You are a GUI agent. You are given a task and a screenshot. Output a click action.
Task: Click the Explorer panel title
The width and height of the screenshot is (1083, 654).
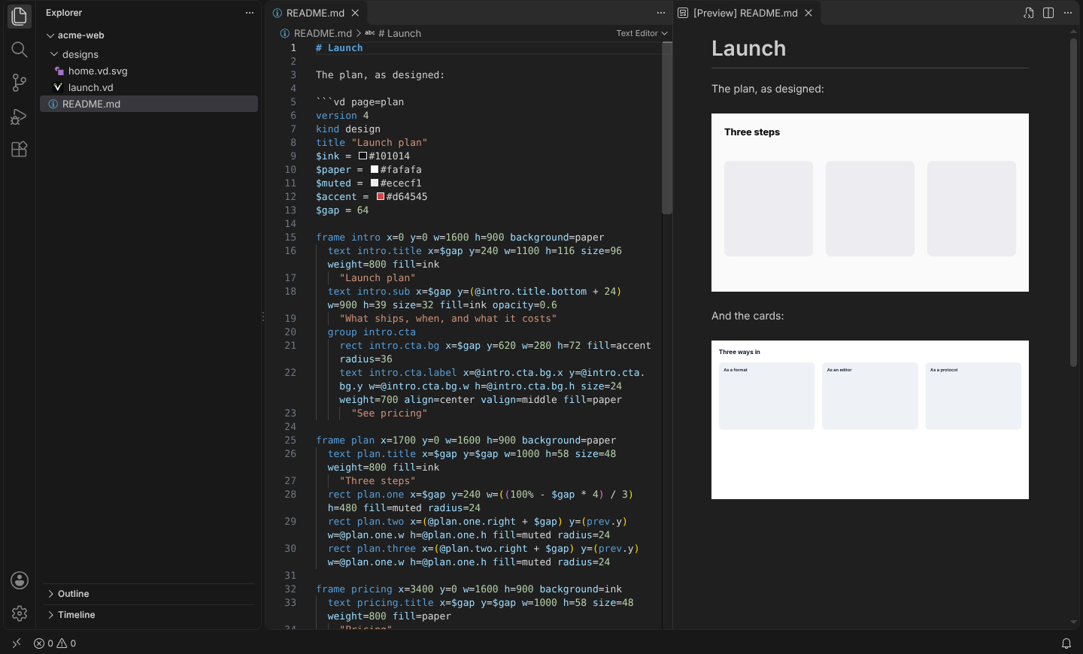64,13
